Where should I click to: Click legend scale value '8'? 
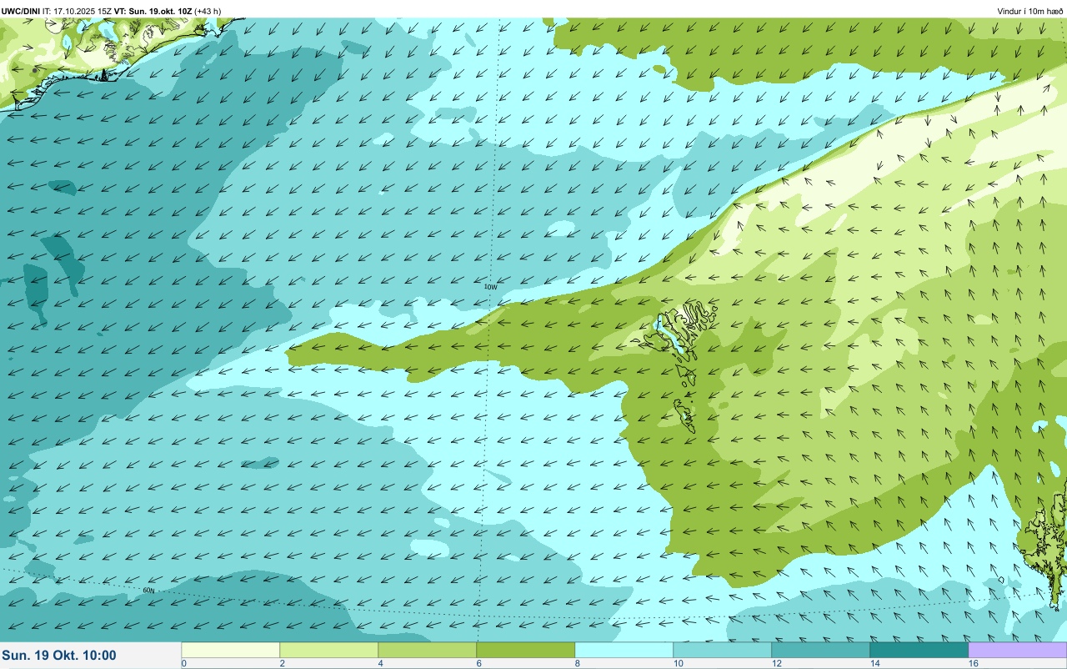click(x=578, y=663)
